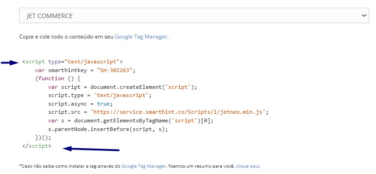Select the "SH-302263" key string
The image size is (376, 174).
click(114, 70)
